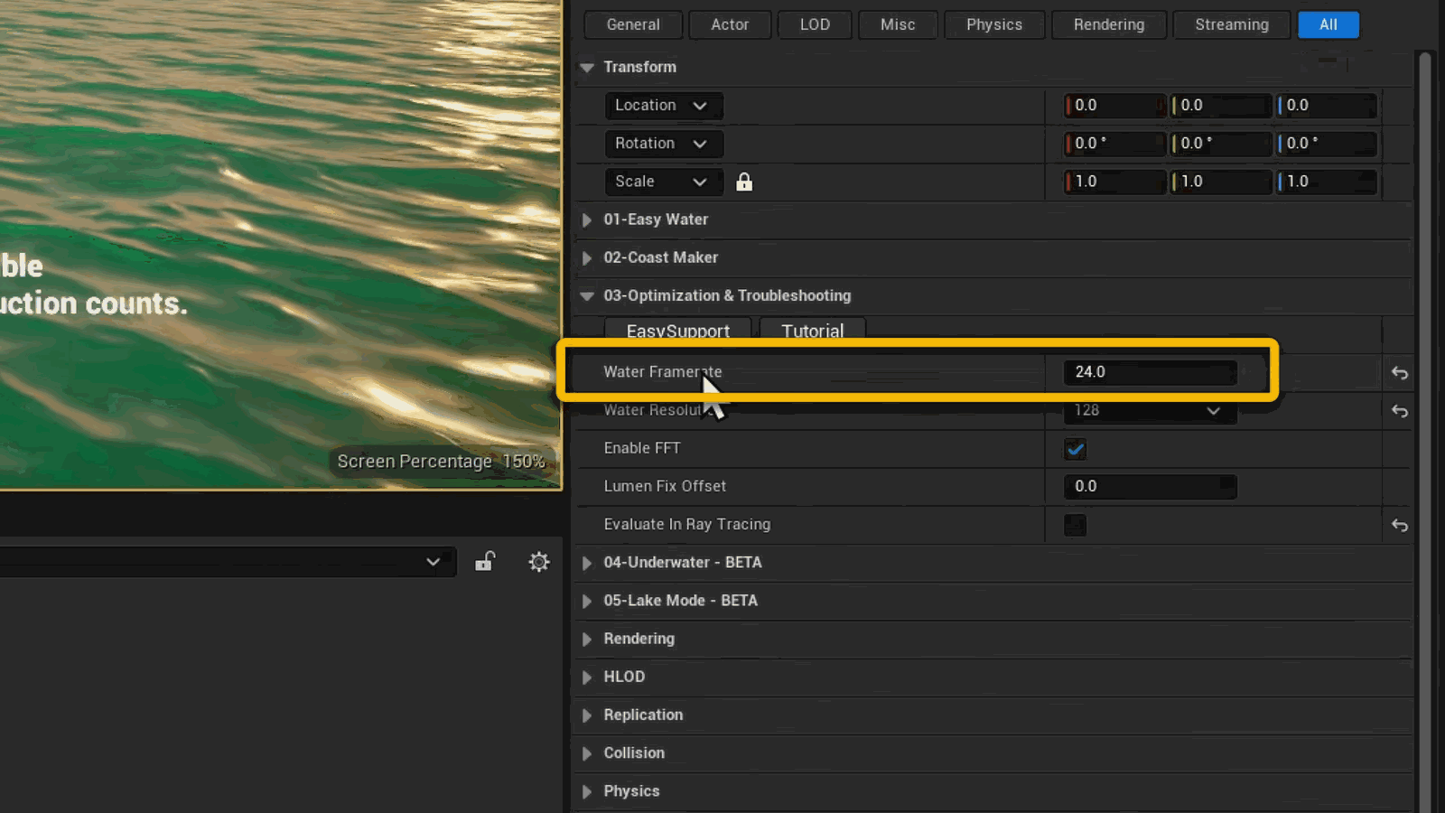The width and height of the screenshot is (1445, 813).
Task: Collapse the Transform section
Action: tap(587, 68)
